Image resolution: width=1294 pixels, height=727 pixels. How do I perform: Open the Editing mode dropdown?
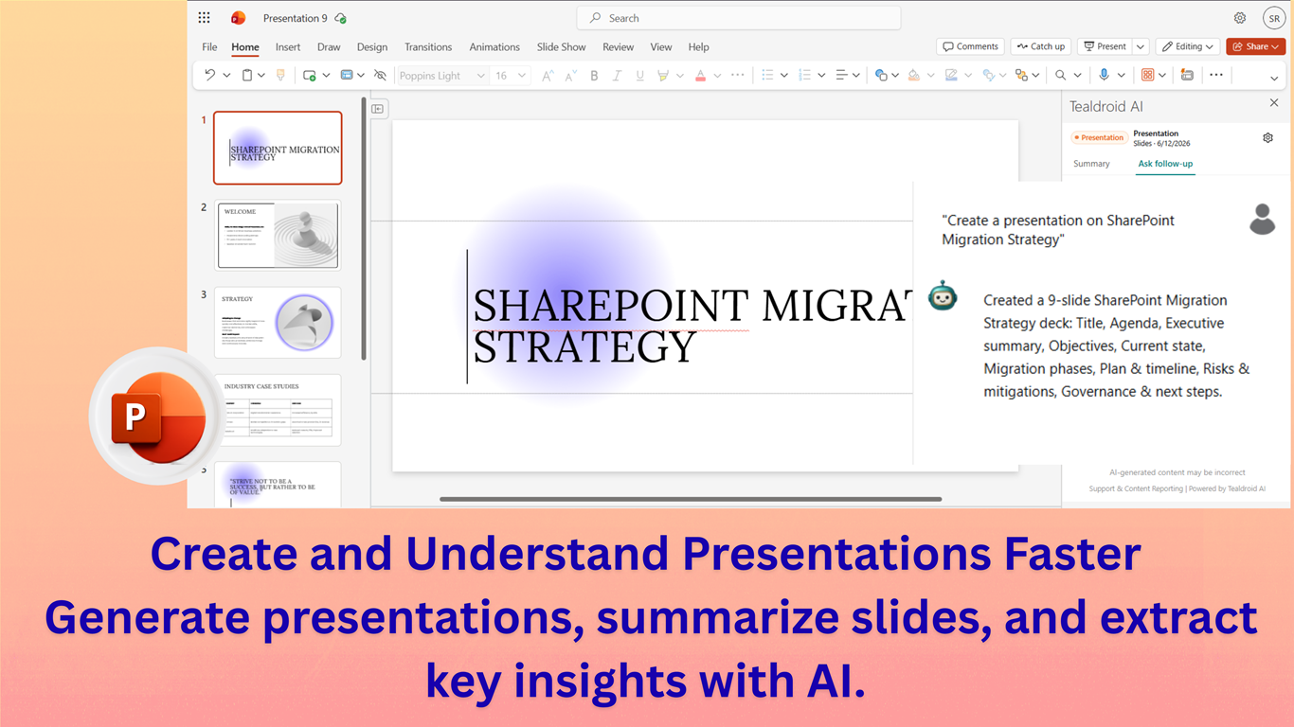click(1189, 46)
